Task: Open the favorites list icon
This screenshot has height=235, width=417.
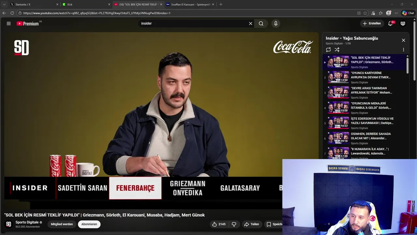Action: (x=381, y=13)
